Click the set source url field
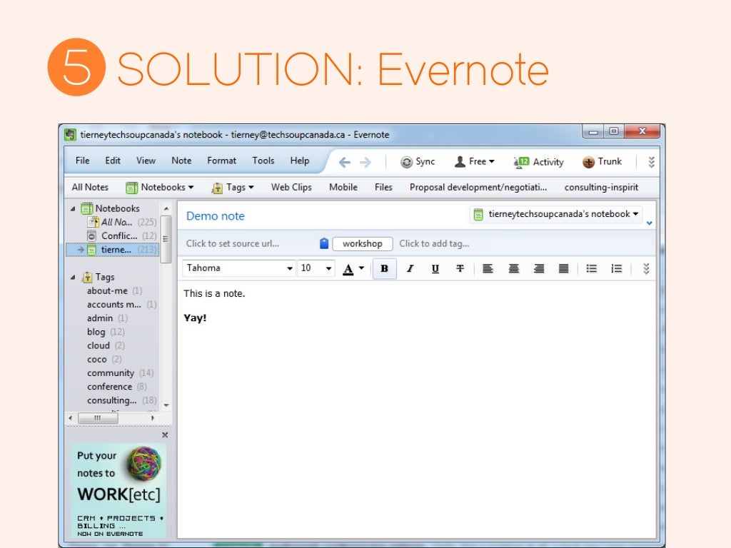731x548 pixels. coord(232,243)
